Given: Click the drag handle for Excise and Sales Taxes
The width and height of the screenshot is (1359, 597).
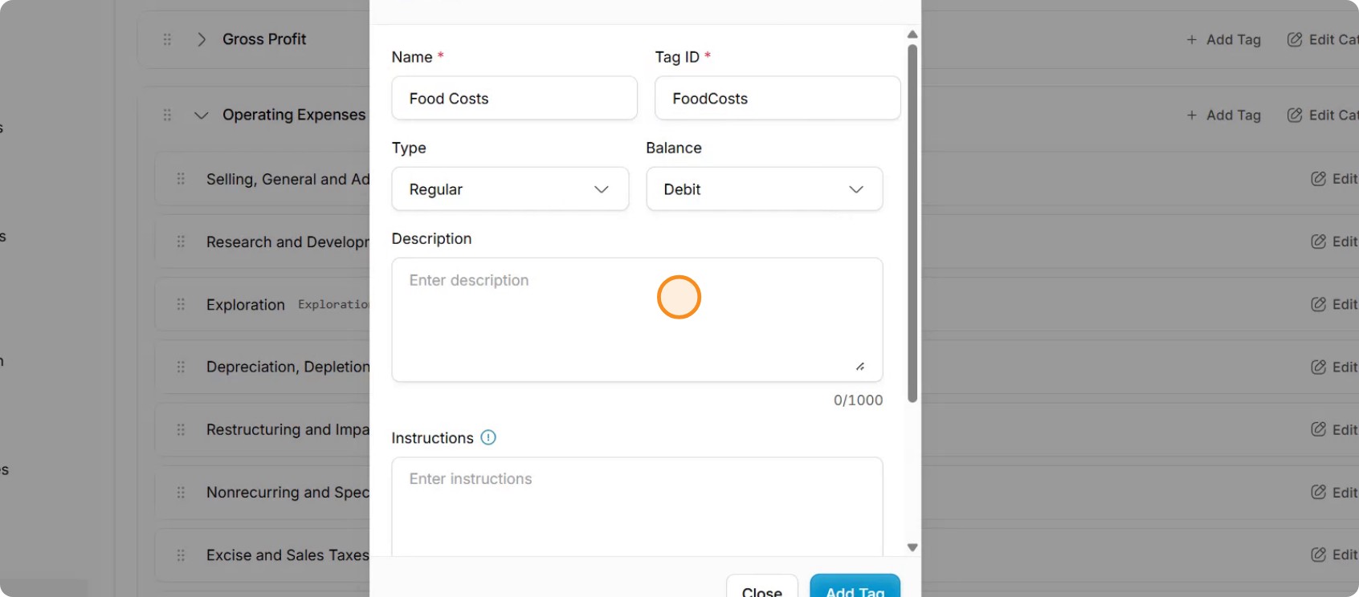Looking at the screenshot, I should 181,554.
